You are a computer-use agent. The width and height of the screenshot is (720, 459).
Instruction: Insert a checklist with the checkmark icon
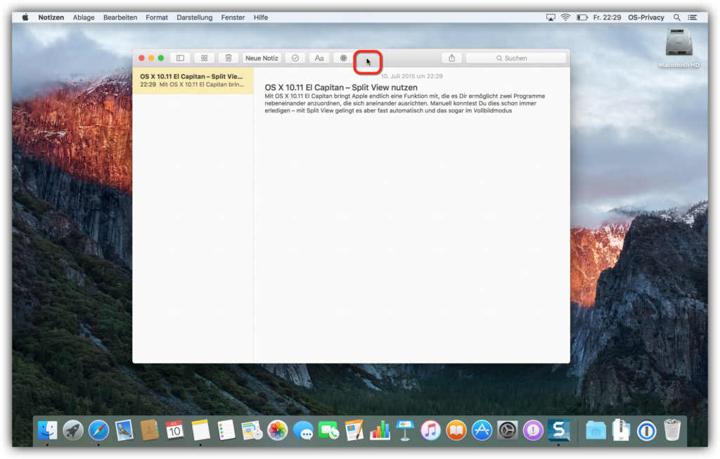[x=295, y=58]
